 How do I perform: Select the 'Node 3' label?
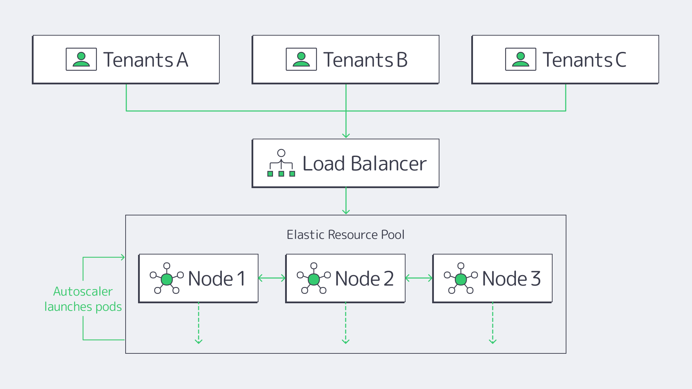(x=511, y=278)
